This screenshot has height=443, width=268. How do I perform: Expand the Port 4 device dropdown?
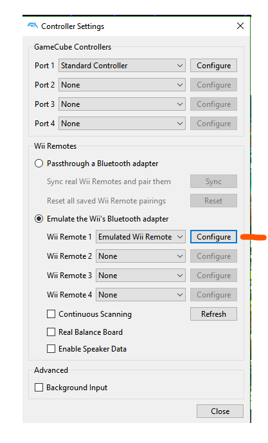122,124
